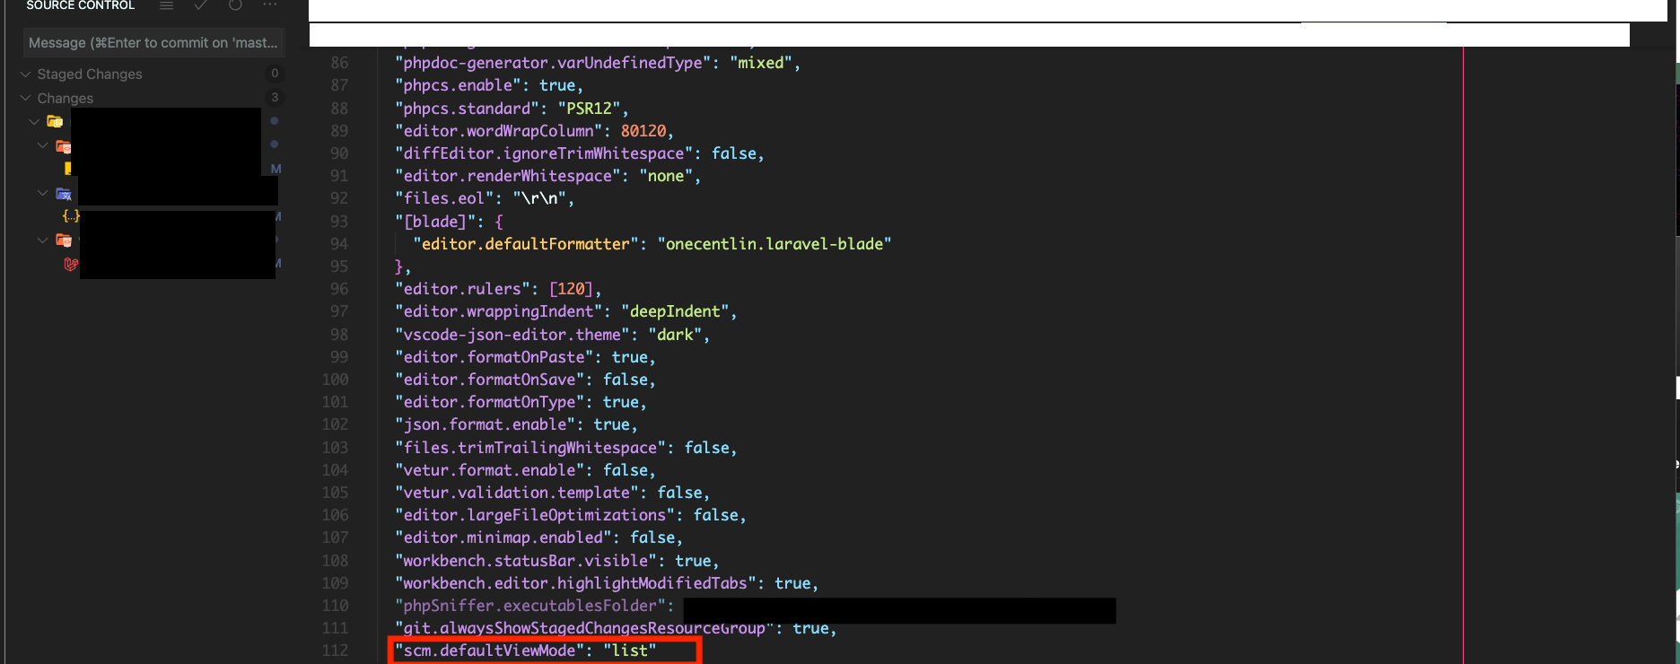
Task: Collapse the first orange folder tree row
Action: pos(42,144)
